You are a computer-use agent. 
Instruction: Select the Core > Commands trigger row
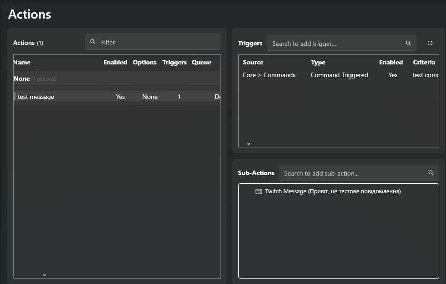[x=269, y=75]
